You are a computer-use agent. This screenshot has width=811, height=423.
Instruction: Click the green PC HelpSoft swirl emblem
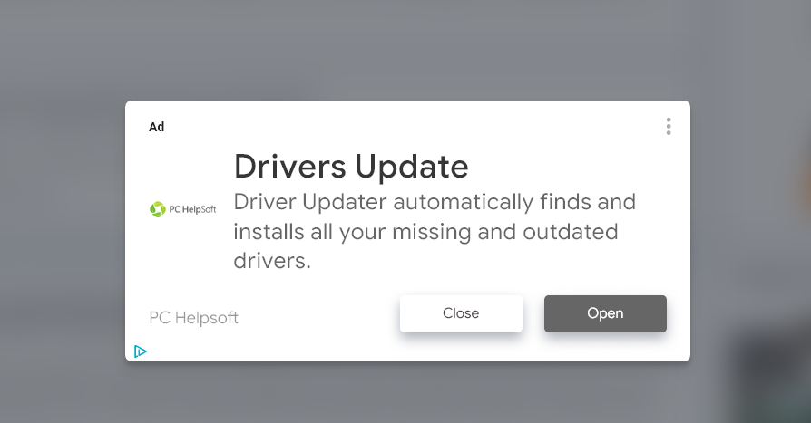(x=158, y=209)
